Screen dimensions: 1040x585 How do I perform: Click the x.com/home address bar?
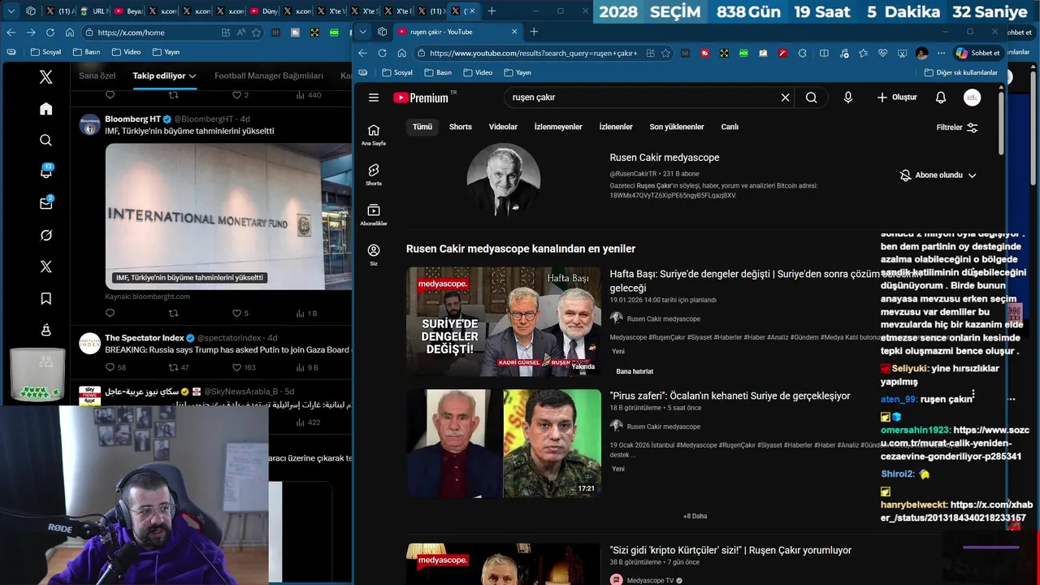pos(155,32)
